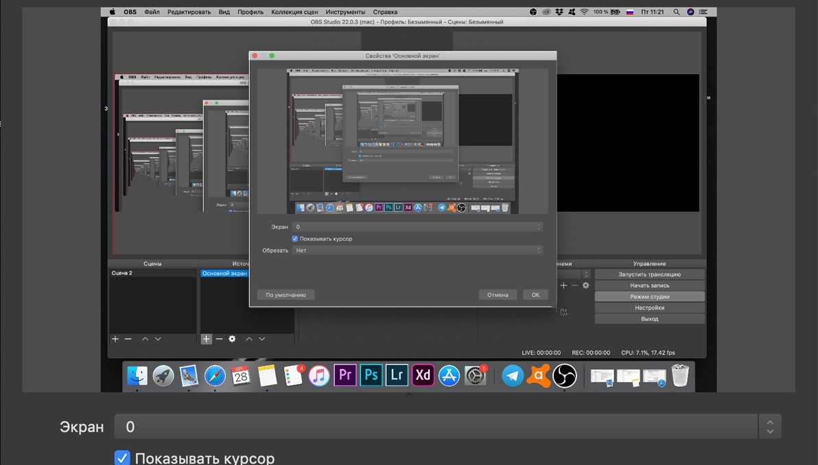Viewport: 818px width, 465px height.
Task: Enable 'Режим студии' studio mode
Action: pos(649,297)
